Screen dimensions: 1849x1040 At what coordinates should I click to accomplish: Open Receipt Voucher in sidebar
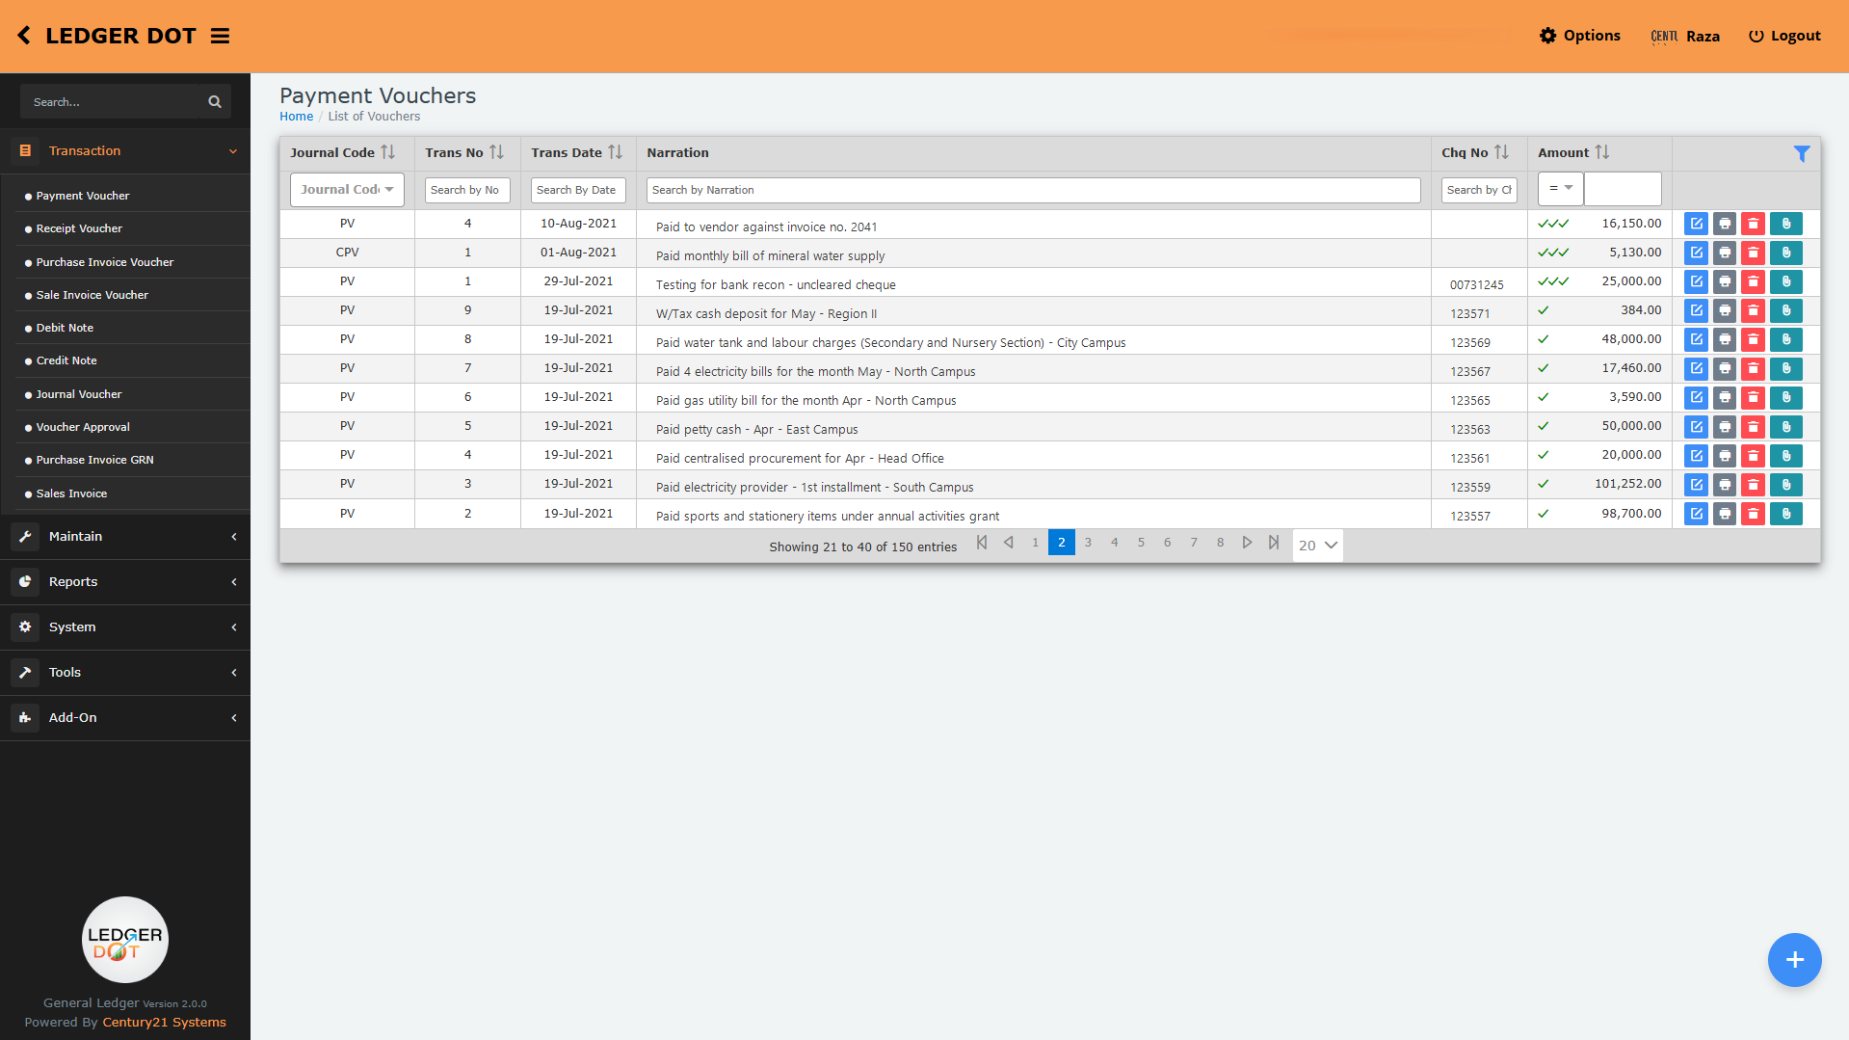point(79,228)
